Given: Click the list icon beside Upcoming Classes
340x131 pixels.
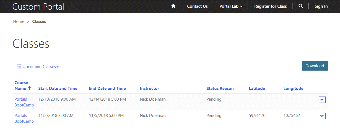Looking at the screenshot, I should (x=19, y=66).
